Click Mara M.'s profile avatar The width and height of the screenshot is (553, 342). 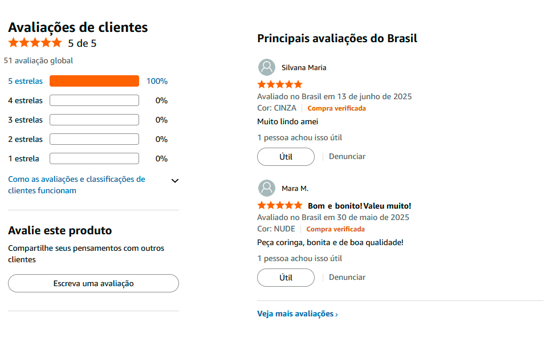(266, 188)
